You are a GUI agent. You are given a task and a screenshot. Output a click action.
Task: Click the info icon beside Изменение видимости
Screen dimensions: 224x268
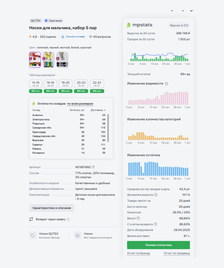click(166, 83)
